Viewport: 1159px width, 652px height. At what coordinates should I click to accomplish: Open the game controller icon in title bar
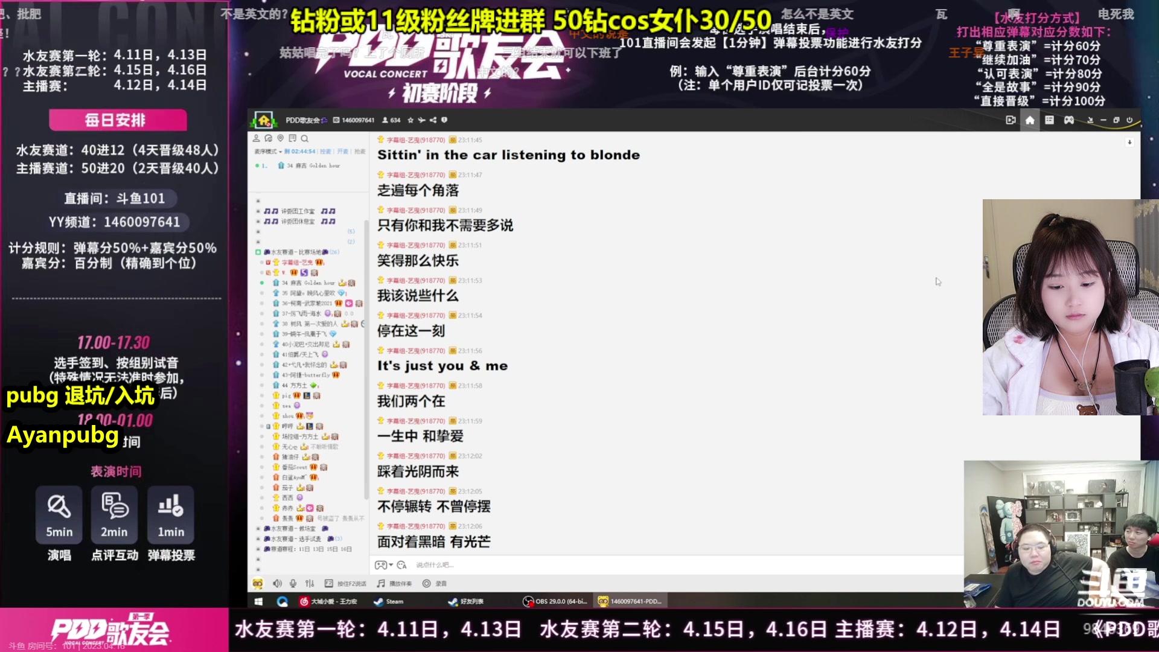1068,120
